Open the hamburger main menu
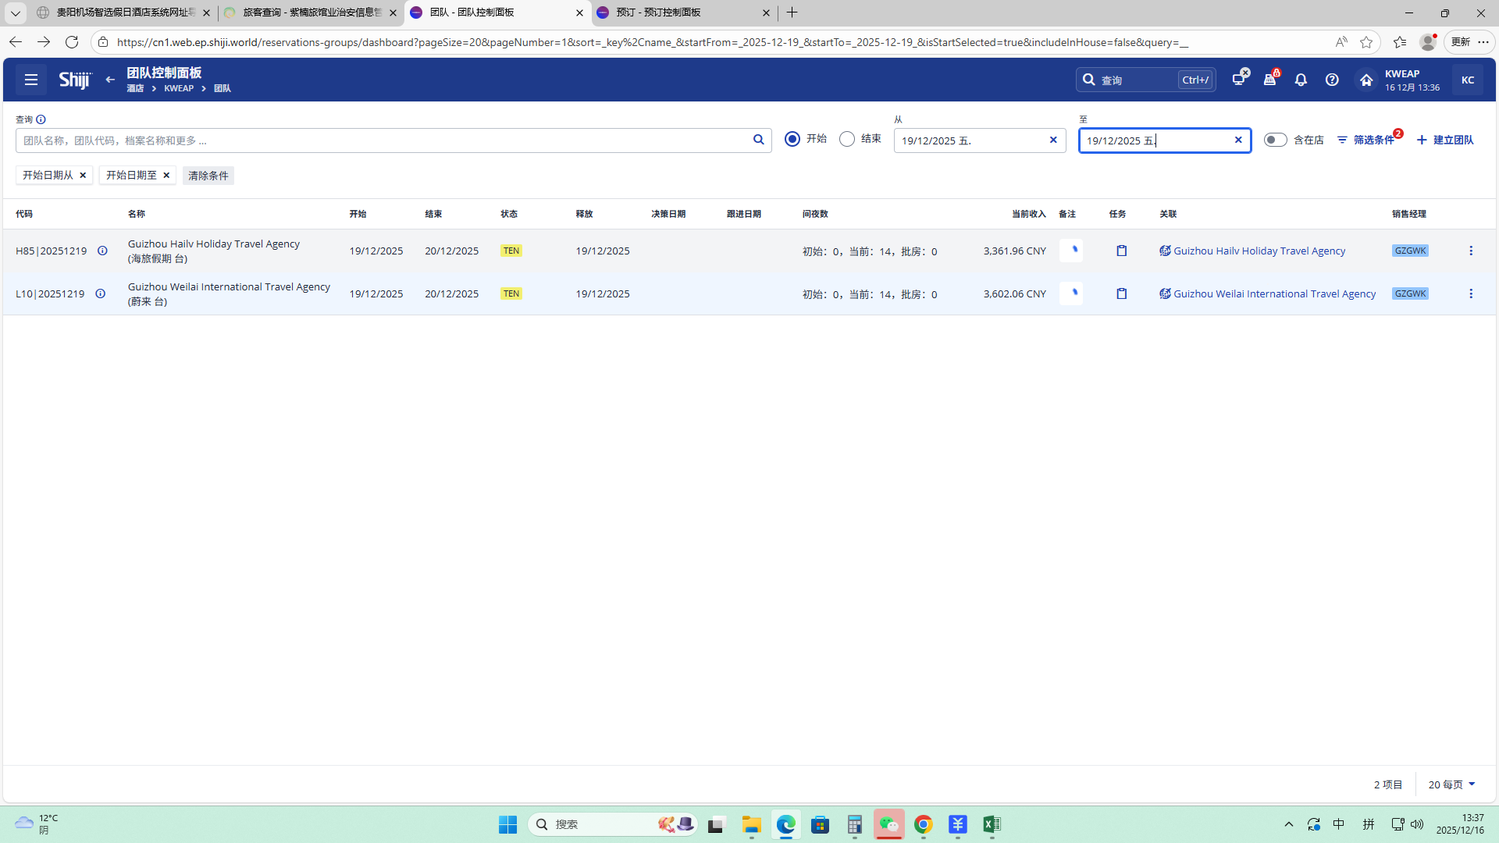Image resolution: width=1499 pixels, height=843 pixels. point(31,80)
